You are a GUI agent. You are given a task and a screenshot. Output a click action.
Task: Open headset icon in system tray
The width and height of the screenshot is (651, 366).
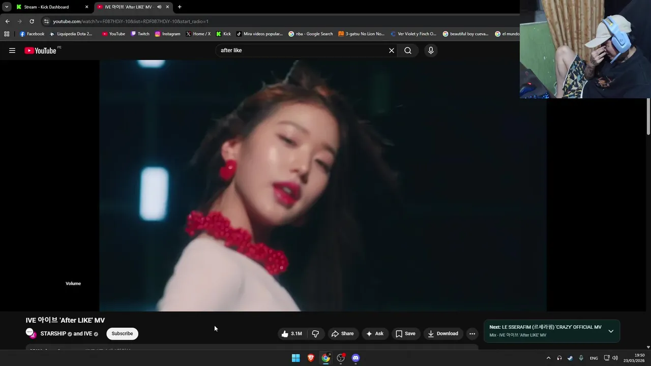point(559,358)
